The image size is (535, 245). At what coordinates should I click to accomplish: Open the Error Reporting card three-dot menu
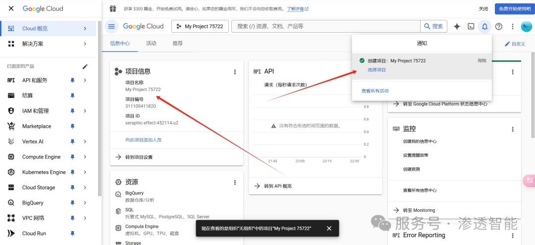513,236
